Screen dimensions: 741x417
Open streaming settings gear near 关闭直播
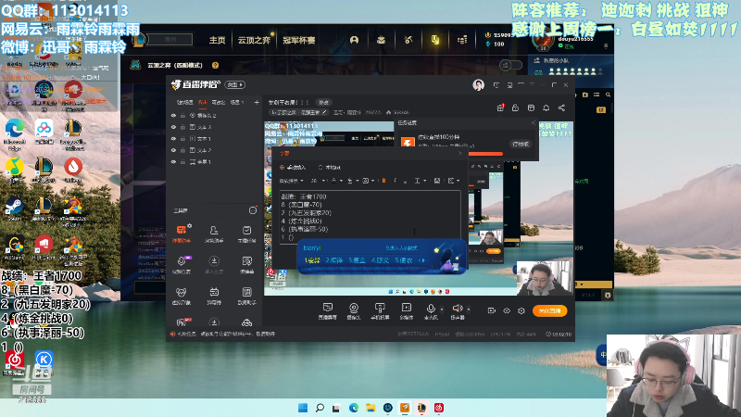pyautogui.click(x=521, y=310)
